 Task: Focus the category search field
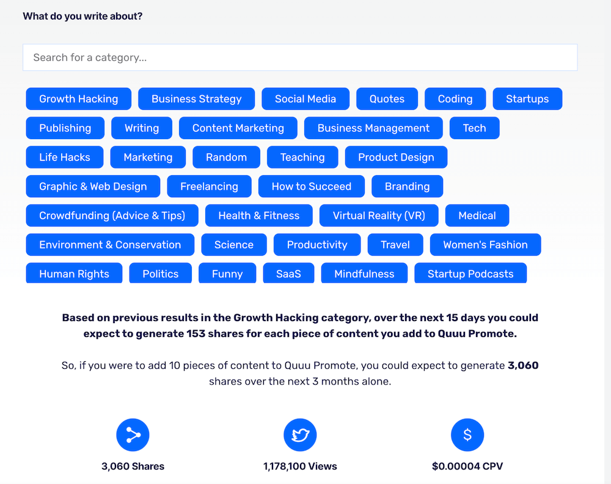[300, 57]
